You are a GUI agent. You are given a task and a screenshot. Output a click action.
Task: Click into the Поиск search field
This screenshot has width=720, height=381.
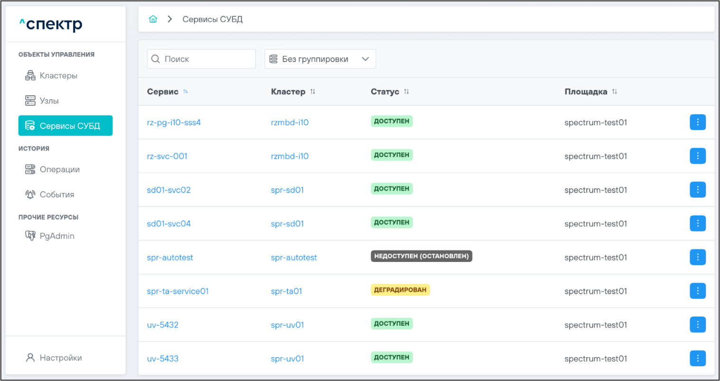coord(206,59)
